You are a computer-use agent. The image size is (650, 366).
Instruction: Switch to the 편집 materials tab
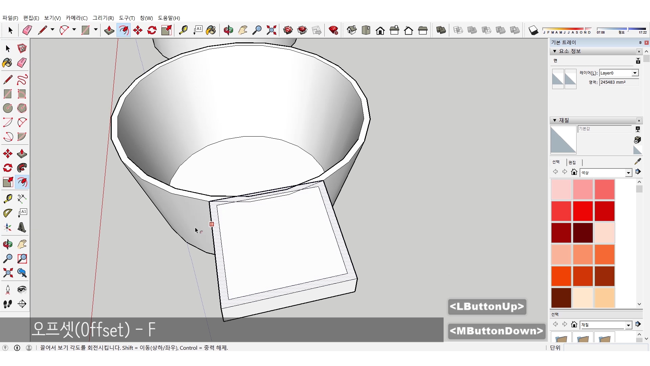point(572,162)
